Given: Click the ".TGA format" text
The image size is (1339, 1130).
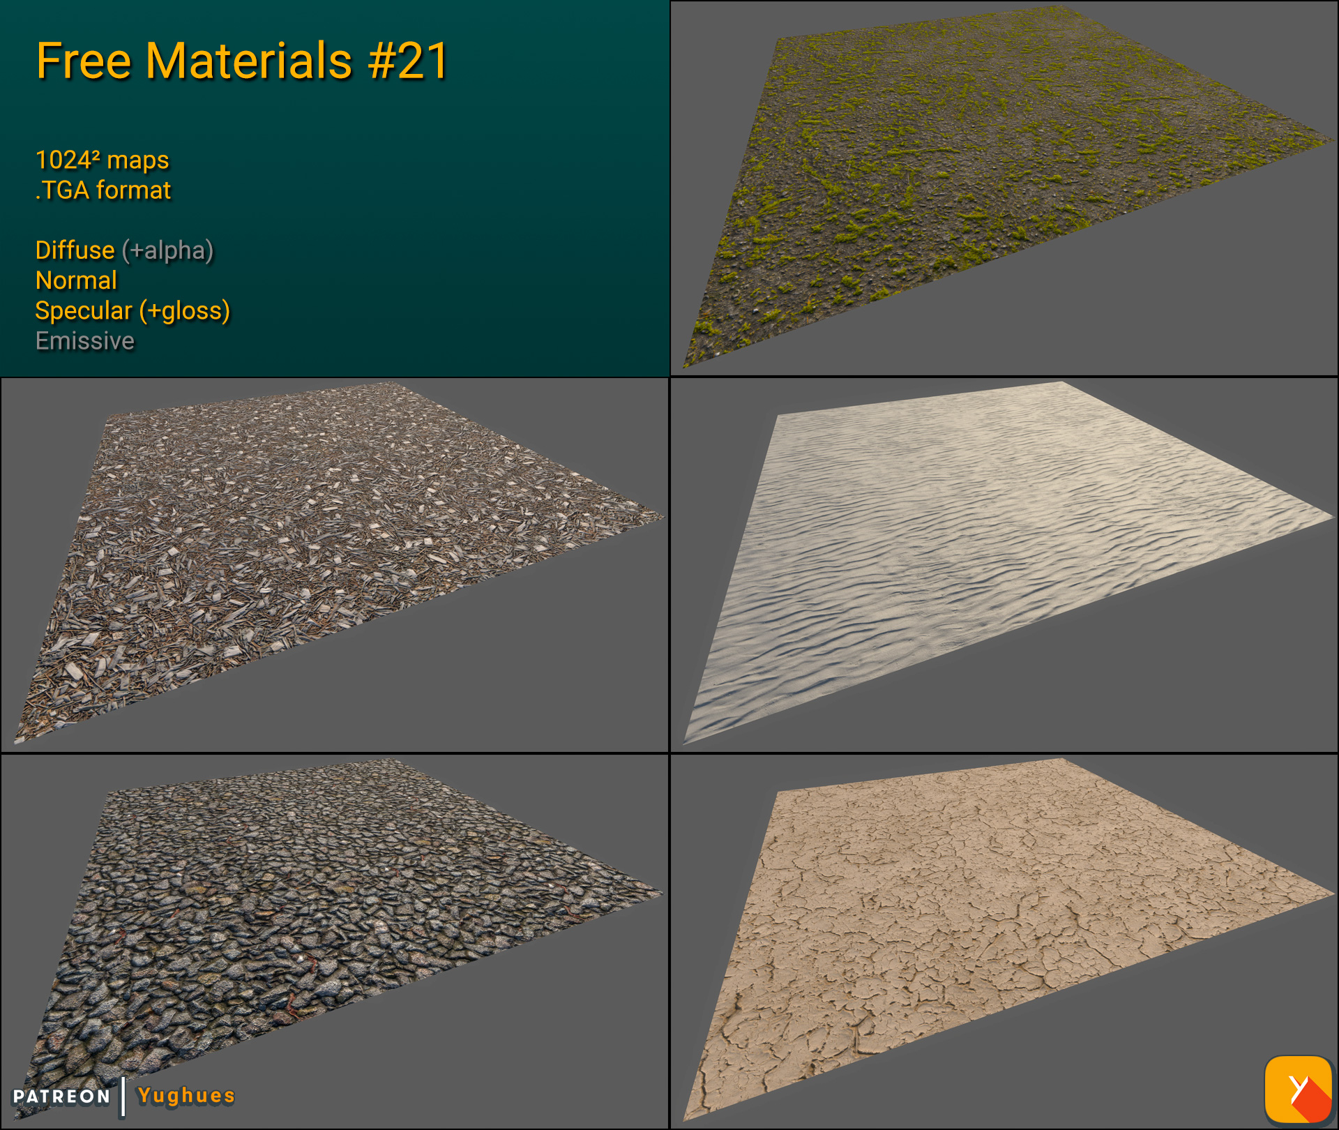Looking at the screenshot, I should point(103,189).
